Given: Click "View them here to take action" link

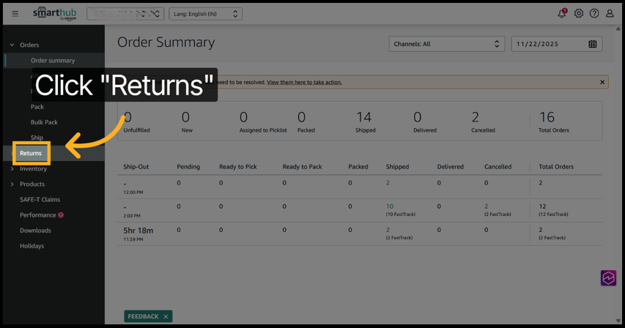Looking at the screenshot, I should point(304,82).
